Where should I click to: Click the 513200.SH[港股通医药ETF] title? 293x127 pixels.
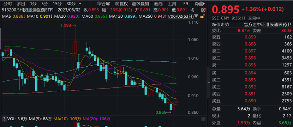point(28,10)
